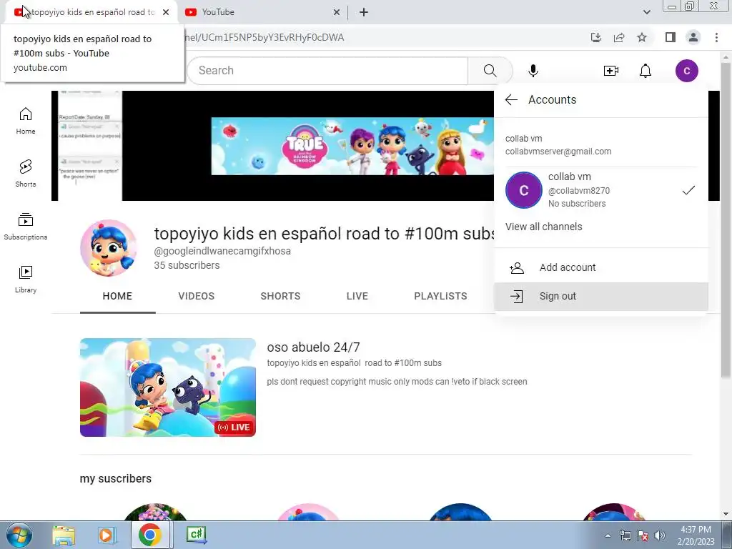Choose Sign out

point(600,296)
